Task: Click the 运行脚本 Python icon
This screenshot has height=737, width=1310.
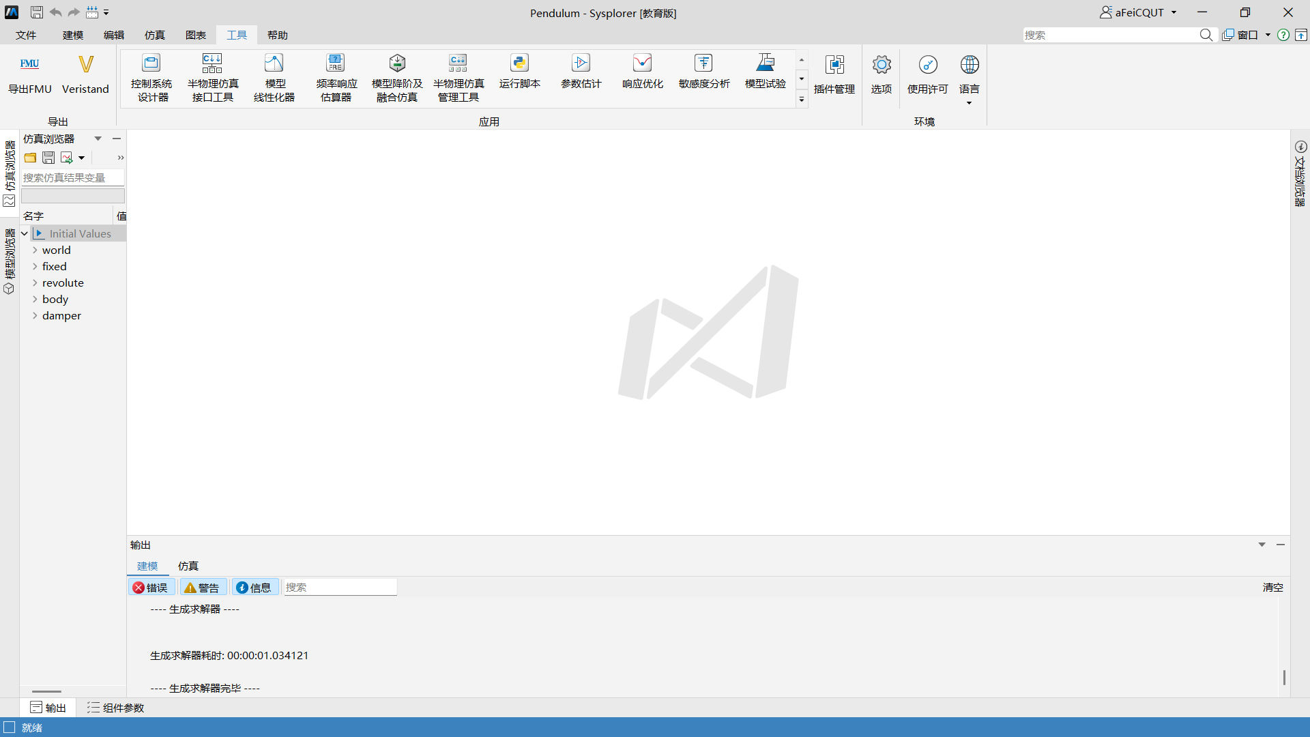Action: 519,63
